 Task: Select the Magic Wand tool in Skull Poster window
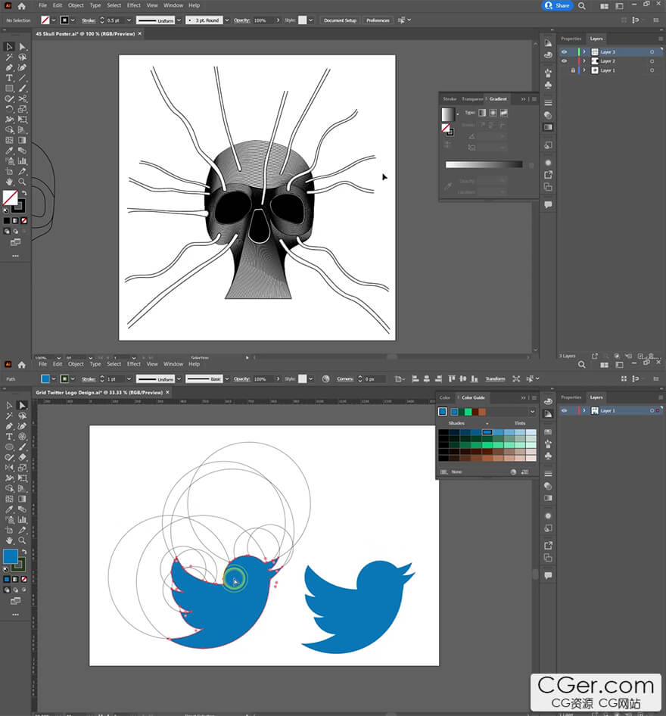pos(8,57)
